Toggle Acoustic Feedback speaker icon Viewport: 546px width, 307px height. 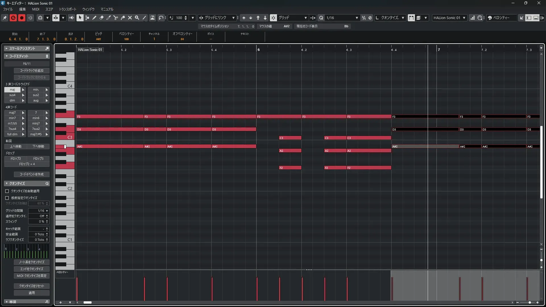click(71, 18)
